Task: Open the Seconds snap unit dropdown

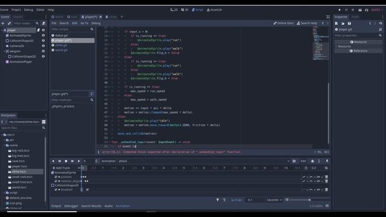Action: (274, 200)
